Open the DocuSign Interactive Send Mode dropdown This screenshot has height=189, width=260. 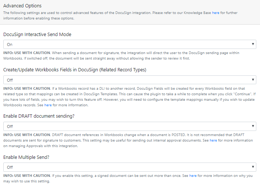129,44
